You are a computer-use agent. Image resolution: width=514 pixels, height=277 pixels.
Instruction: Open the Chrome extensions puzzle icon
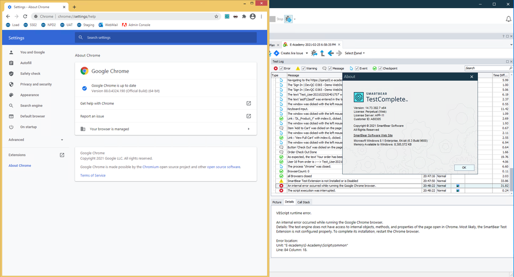244,16
